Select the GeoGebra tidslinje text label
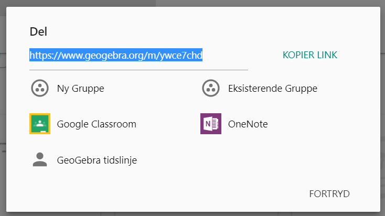 pos(97,160)
